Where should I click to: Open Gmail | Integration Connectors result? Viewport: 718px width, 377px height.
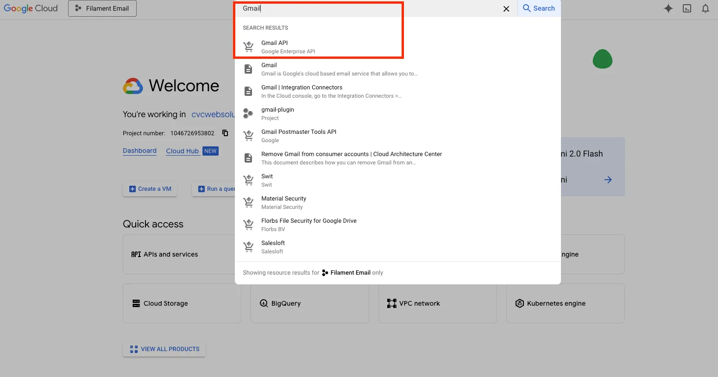398,91
